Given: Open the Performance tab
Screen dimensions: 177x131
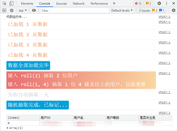Looking at the screenshot, I should (x=99, y=4).
